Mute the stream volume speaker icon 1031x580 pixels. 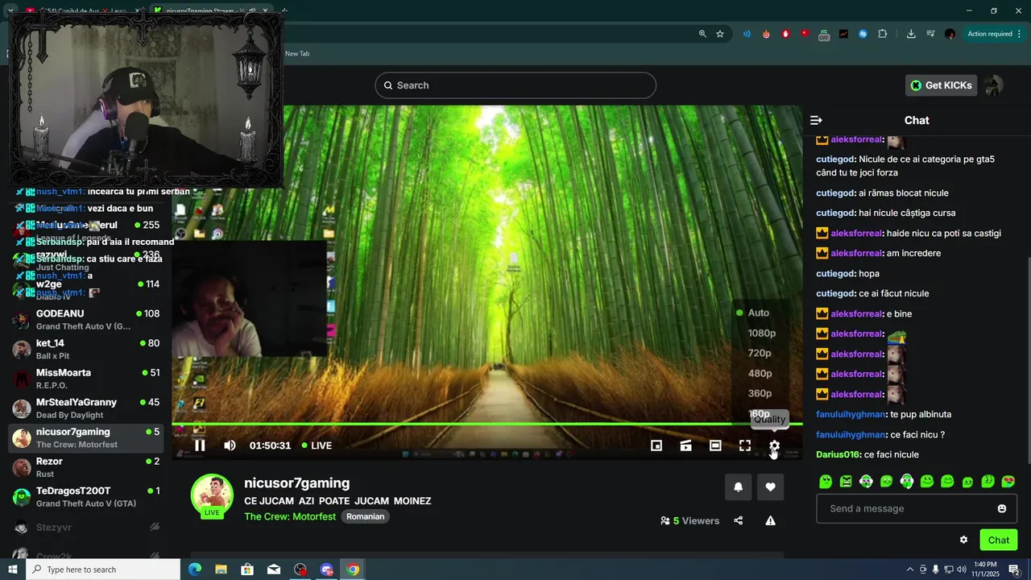tap(230, 445)
